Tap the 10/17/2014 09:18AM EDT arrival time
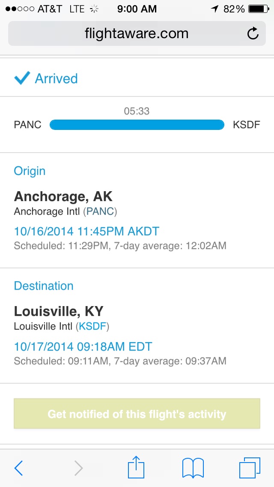The image size is (274, 487). (83, 347)
